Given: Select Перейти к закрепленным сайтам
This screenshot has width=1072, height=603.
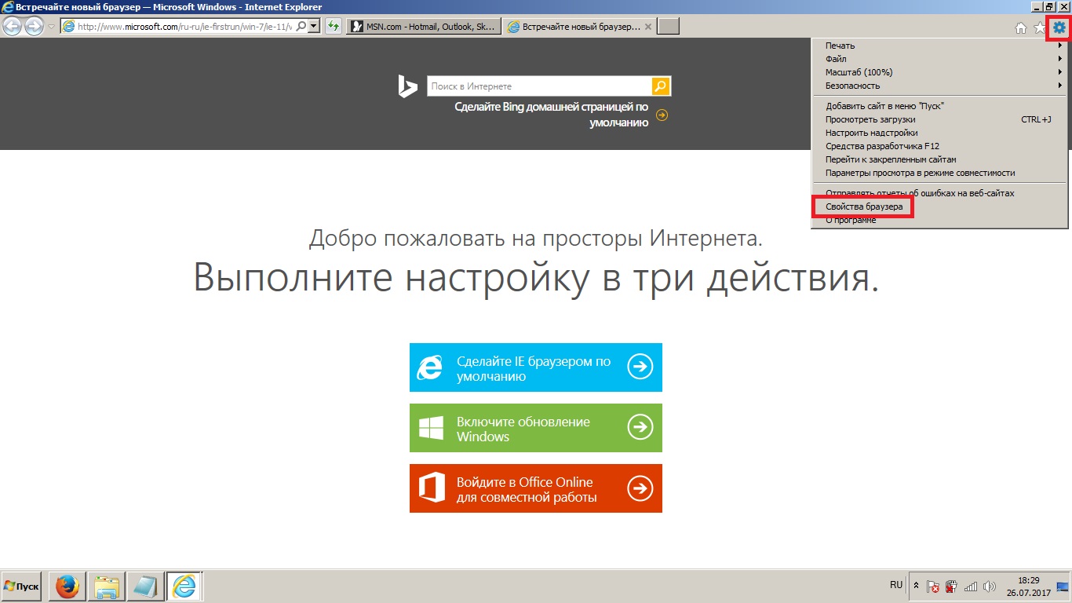Looking at the screenshot, I should (x=940, y=159).
